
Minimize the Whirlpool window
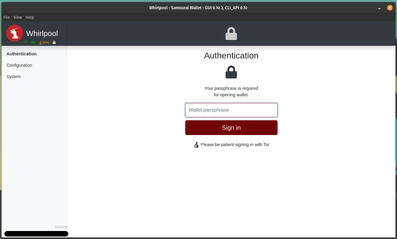coord(379,8)
